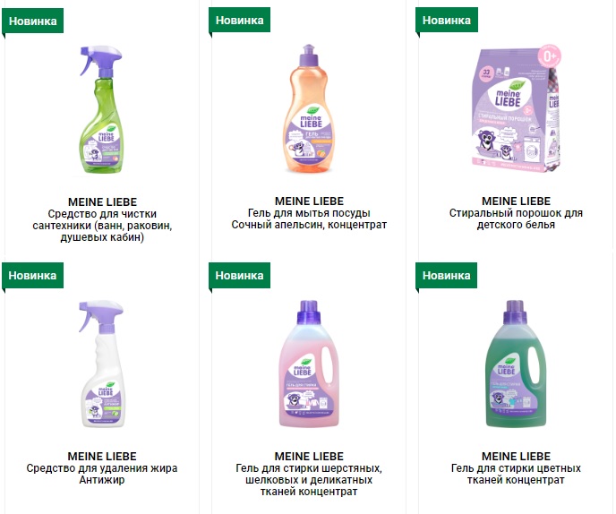Open the baby laundry powder package image
The height and width of the screenshot is (514, 616).
pos(517,109)
